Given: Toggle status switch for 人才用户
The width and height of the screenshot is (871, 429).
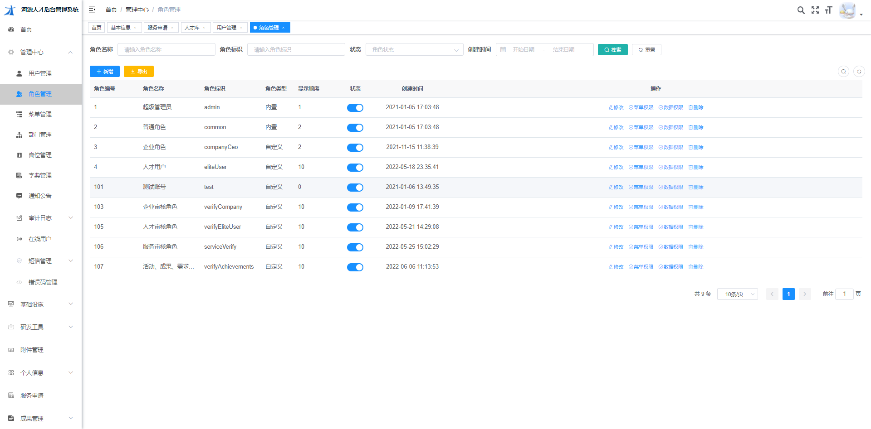Looking at the screenshot, I should click(355, 168).
